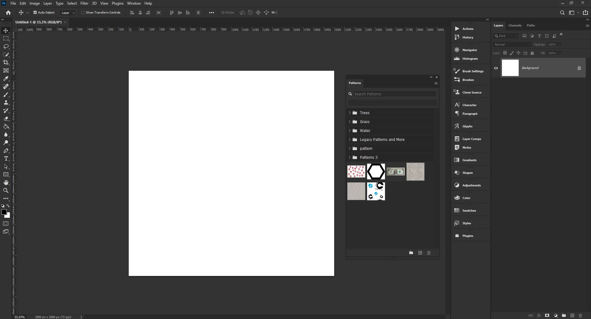Select the Crop tool
Screen dimensions: 591x319
click(6, 62)
